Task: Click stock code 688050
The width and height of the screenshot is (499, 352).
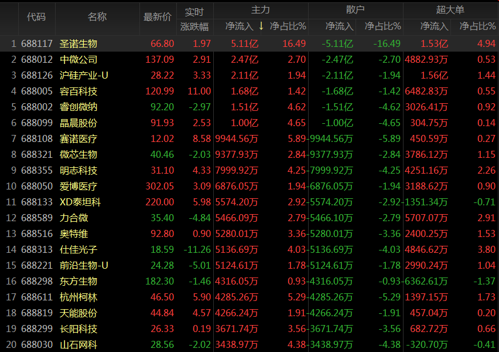Action: pos(37,186)
